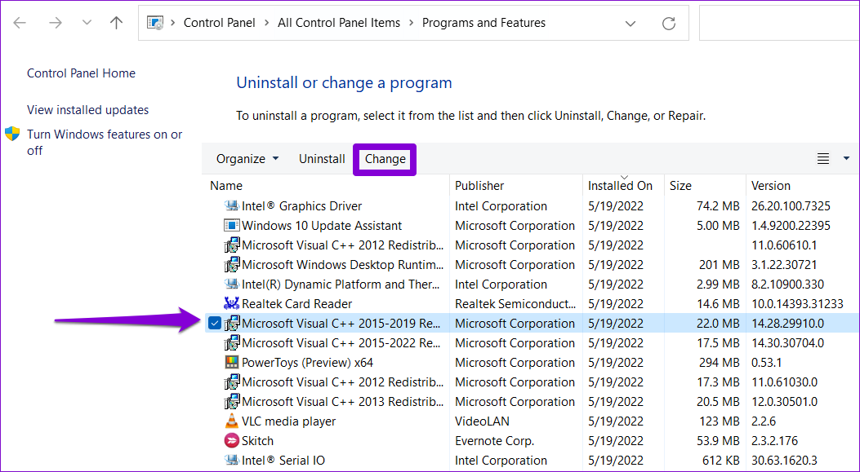Select the Skitch program name
This screenshot has height=472, width=860.
(x=257, y=441)
